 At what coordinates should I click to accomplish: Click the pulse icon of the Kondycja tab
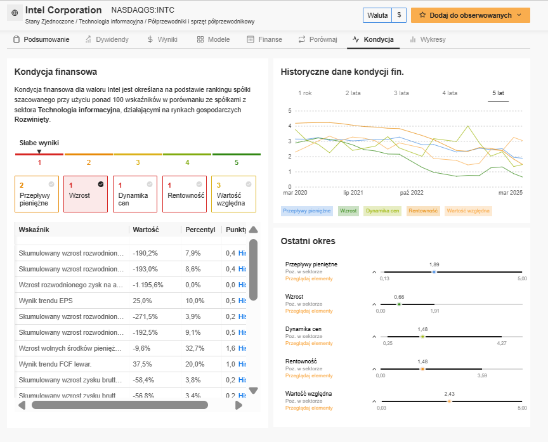coord(356,39)
